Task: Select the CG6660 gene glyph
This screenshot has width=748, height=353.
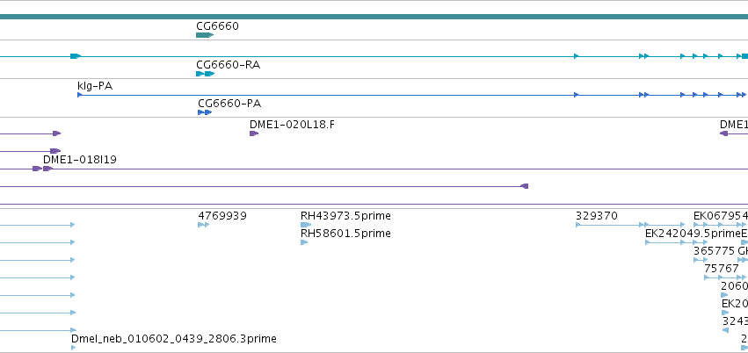Action: [x=205, y=35]
